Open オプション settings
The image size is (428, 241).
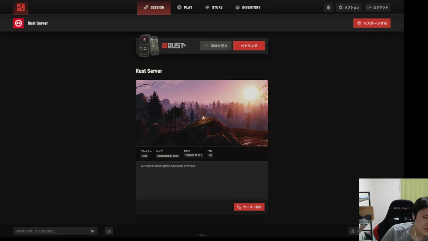click(349, 7)
